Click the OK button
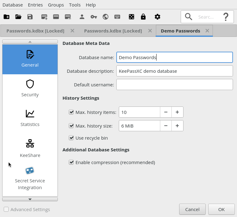Screen dimensions: 237x217 [x=222, y=209]
